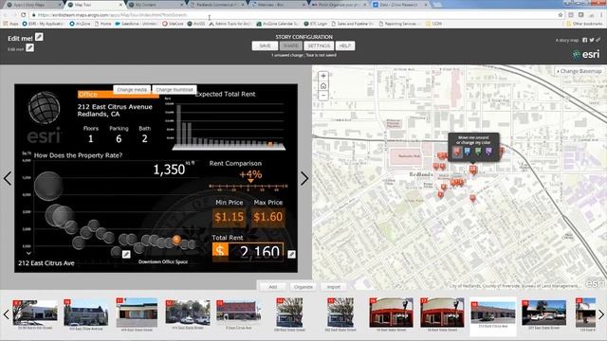The width and height of the screenshot is (607, 341).
Task: Bookmark this page with the star icon
Action: coord(561,15)
